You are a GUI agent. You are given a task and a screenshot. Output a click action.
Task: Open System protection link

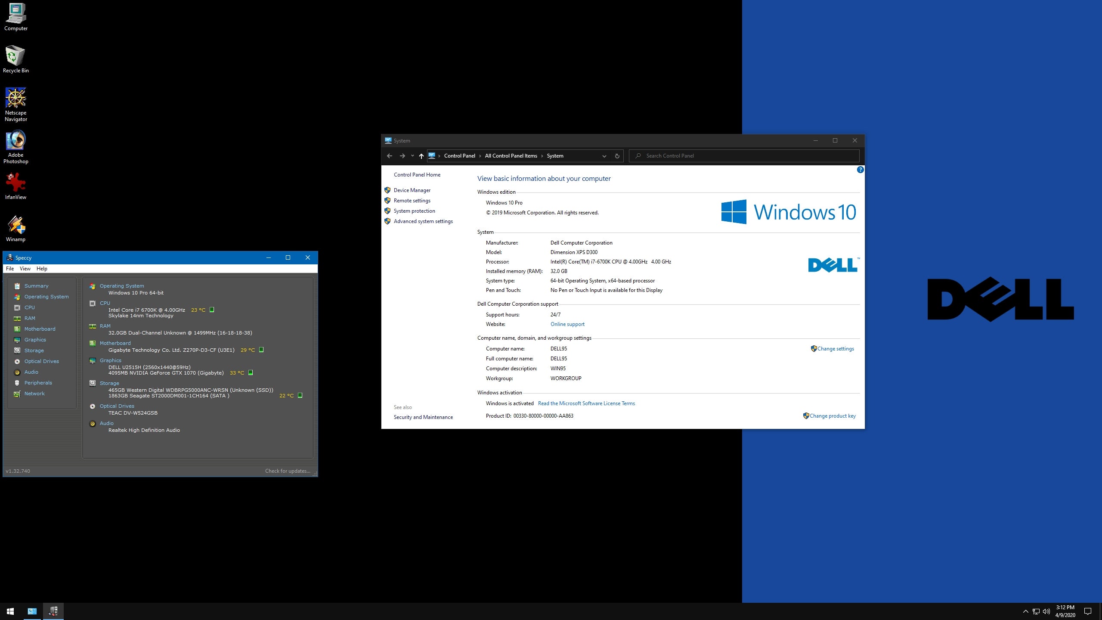(x=414, y=211)
